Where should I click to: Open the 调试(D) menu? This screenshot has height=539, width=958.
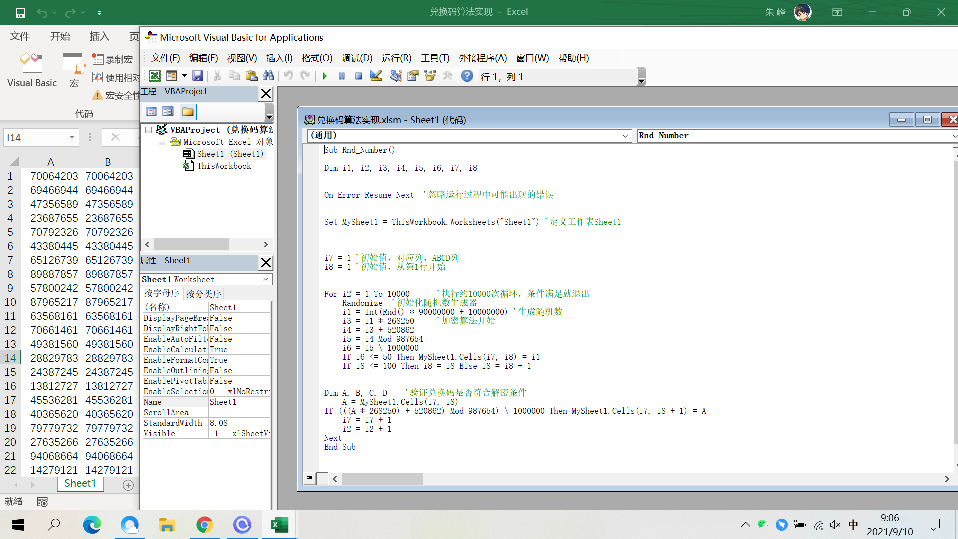tap(357, 58)
